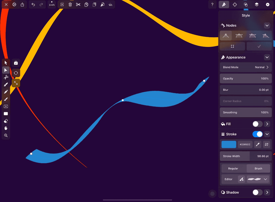The height and width of the screenshot is (202, 275).
Task: Select the sharp corner node type
Action: [225, 35]
